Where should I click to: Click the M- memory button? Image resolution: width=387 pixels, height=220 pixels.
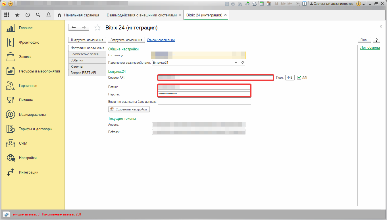290,4
